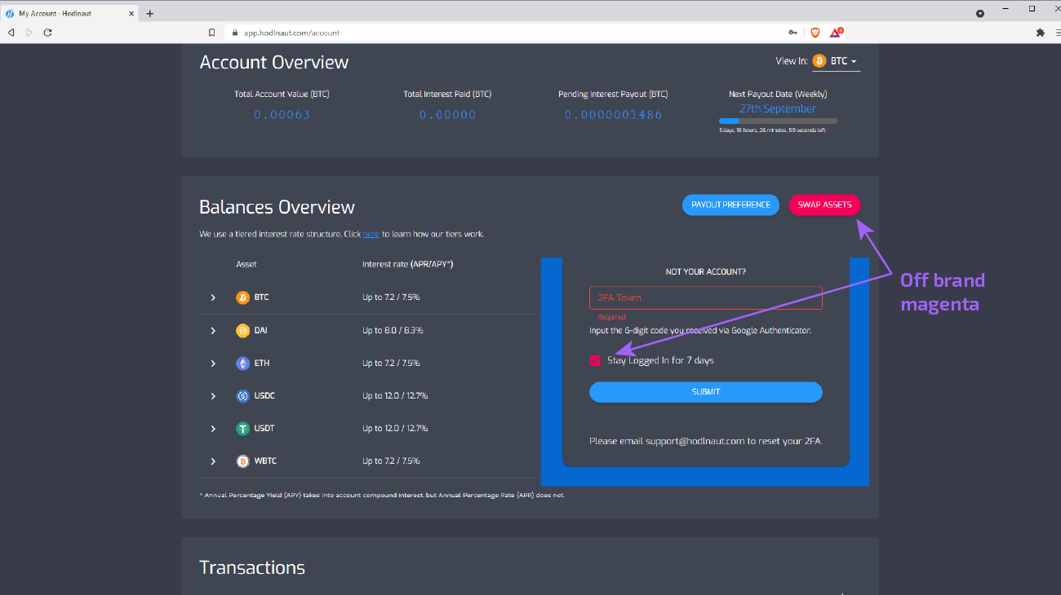Click the 'NOT YOUR ACCOUNT?' text
Screen dimensions: 1061x595
tap(706, 271)
